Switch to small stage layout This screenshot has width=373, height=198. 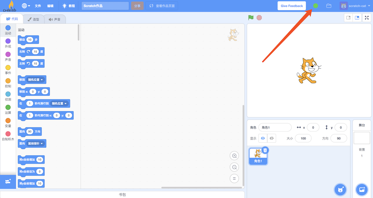[348, 18]
